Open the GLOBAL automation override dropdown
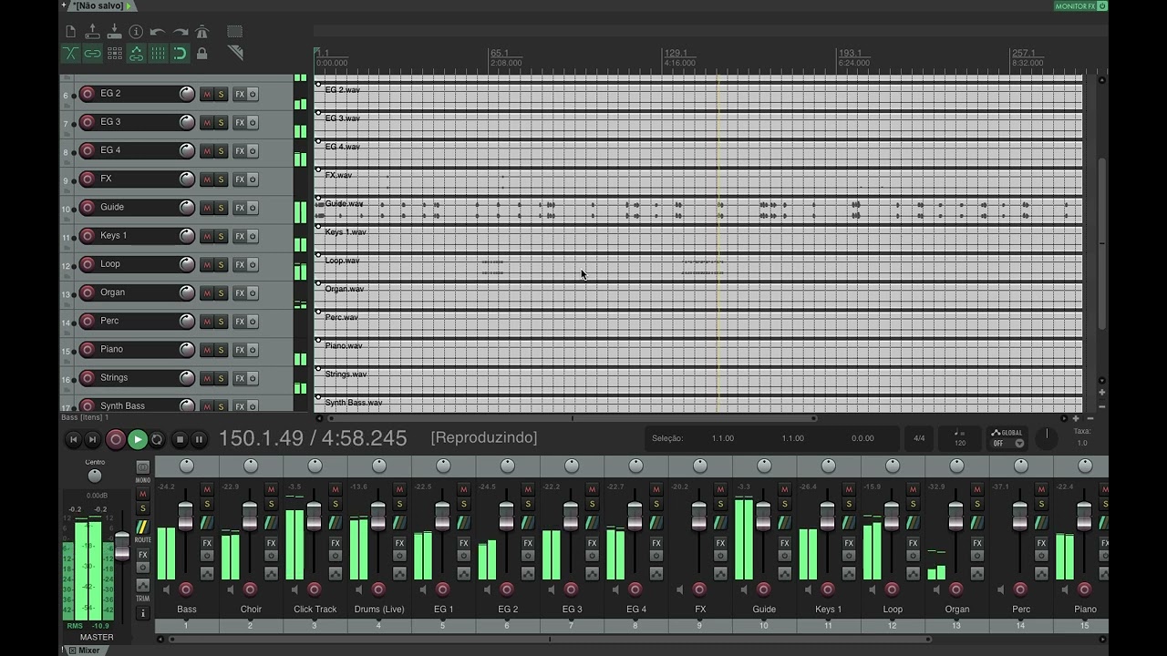Image resolution: width=1167 pixels, height=656 pixels. [1007, 438]
